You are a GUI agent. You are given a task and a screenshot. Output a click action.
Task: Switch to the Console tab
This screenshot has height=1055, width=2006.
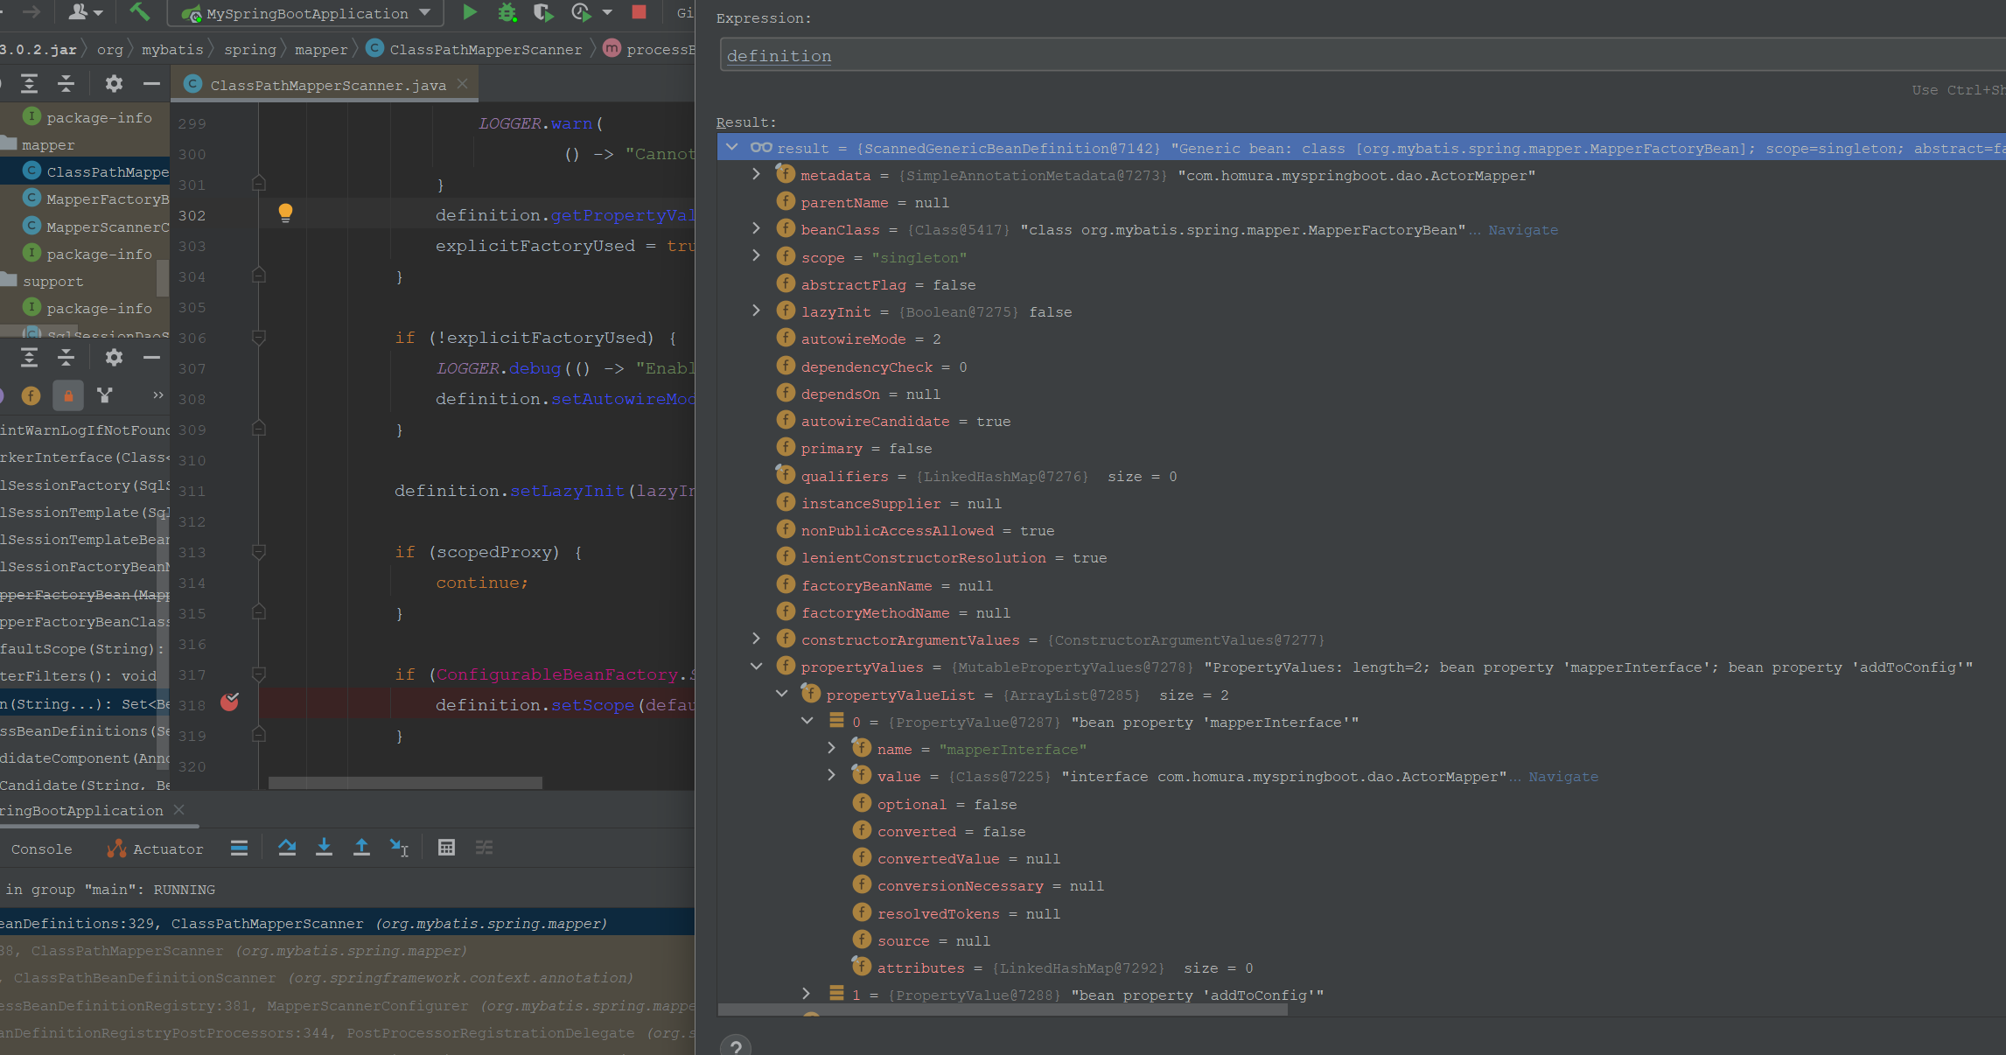(x=41, y=849)
